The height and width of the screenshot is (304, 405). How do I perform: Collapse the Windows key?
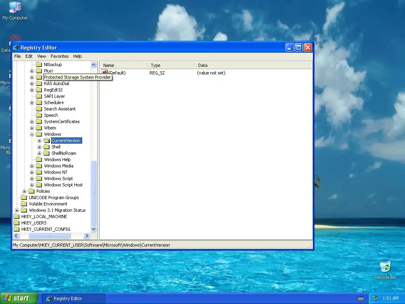click(32, 134)
